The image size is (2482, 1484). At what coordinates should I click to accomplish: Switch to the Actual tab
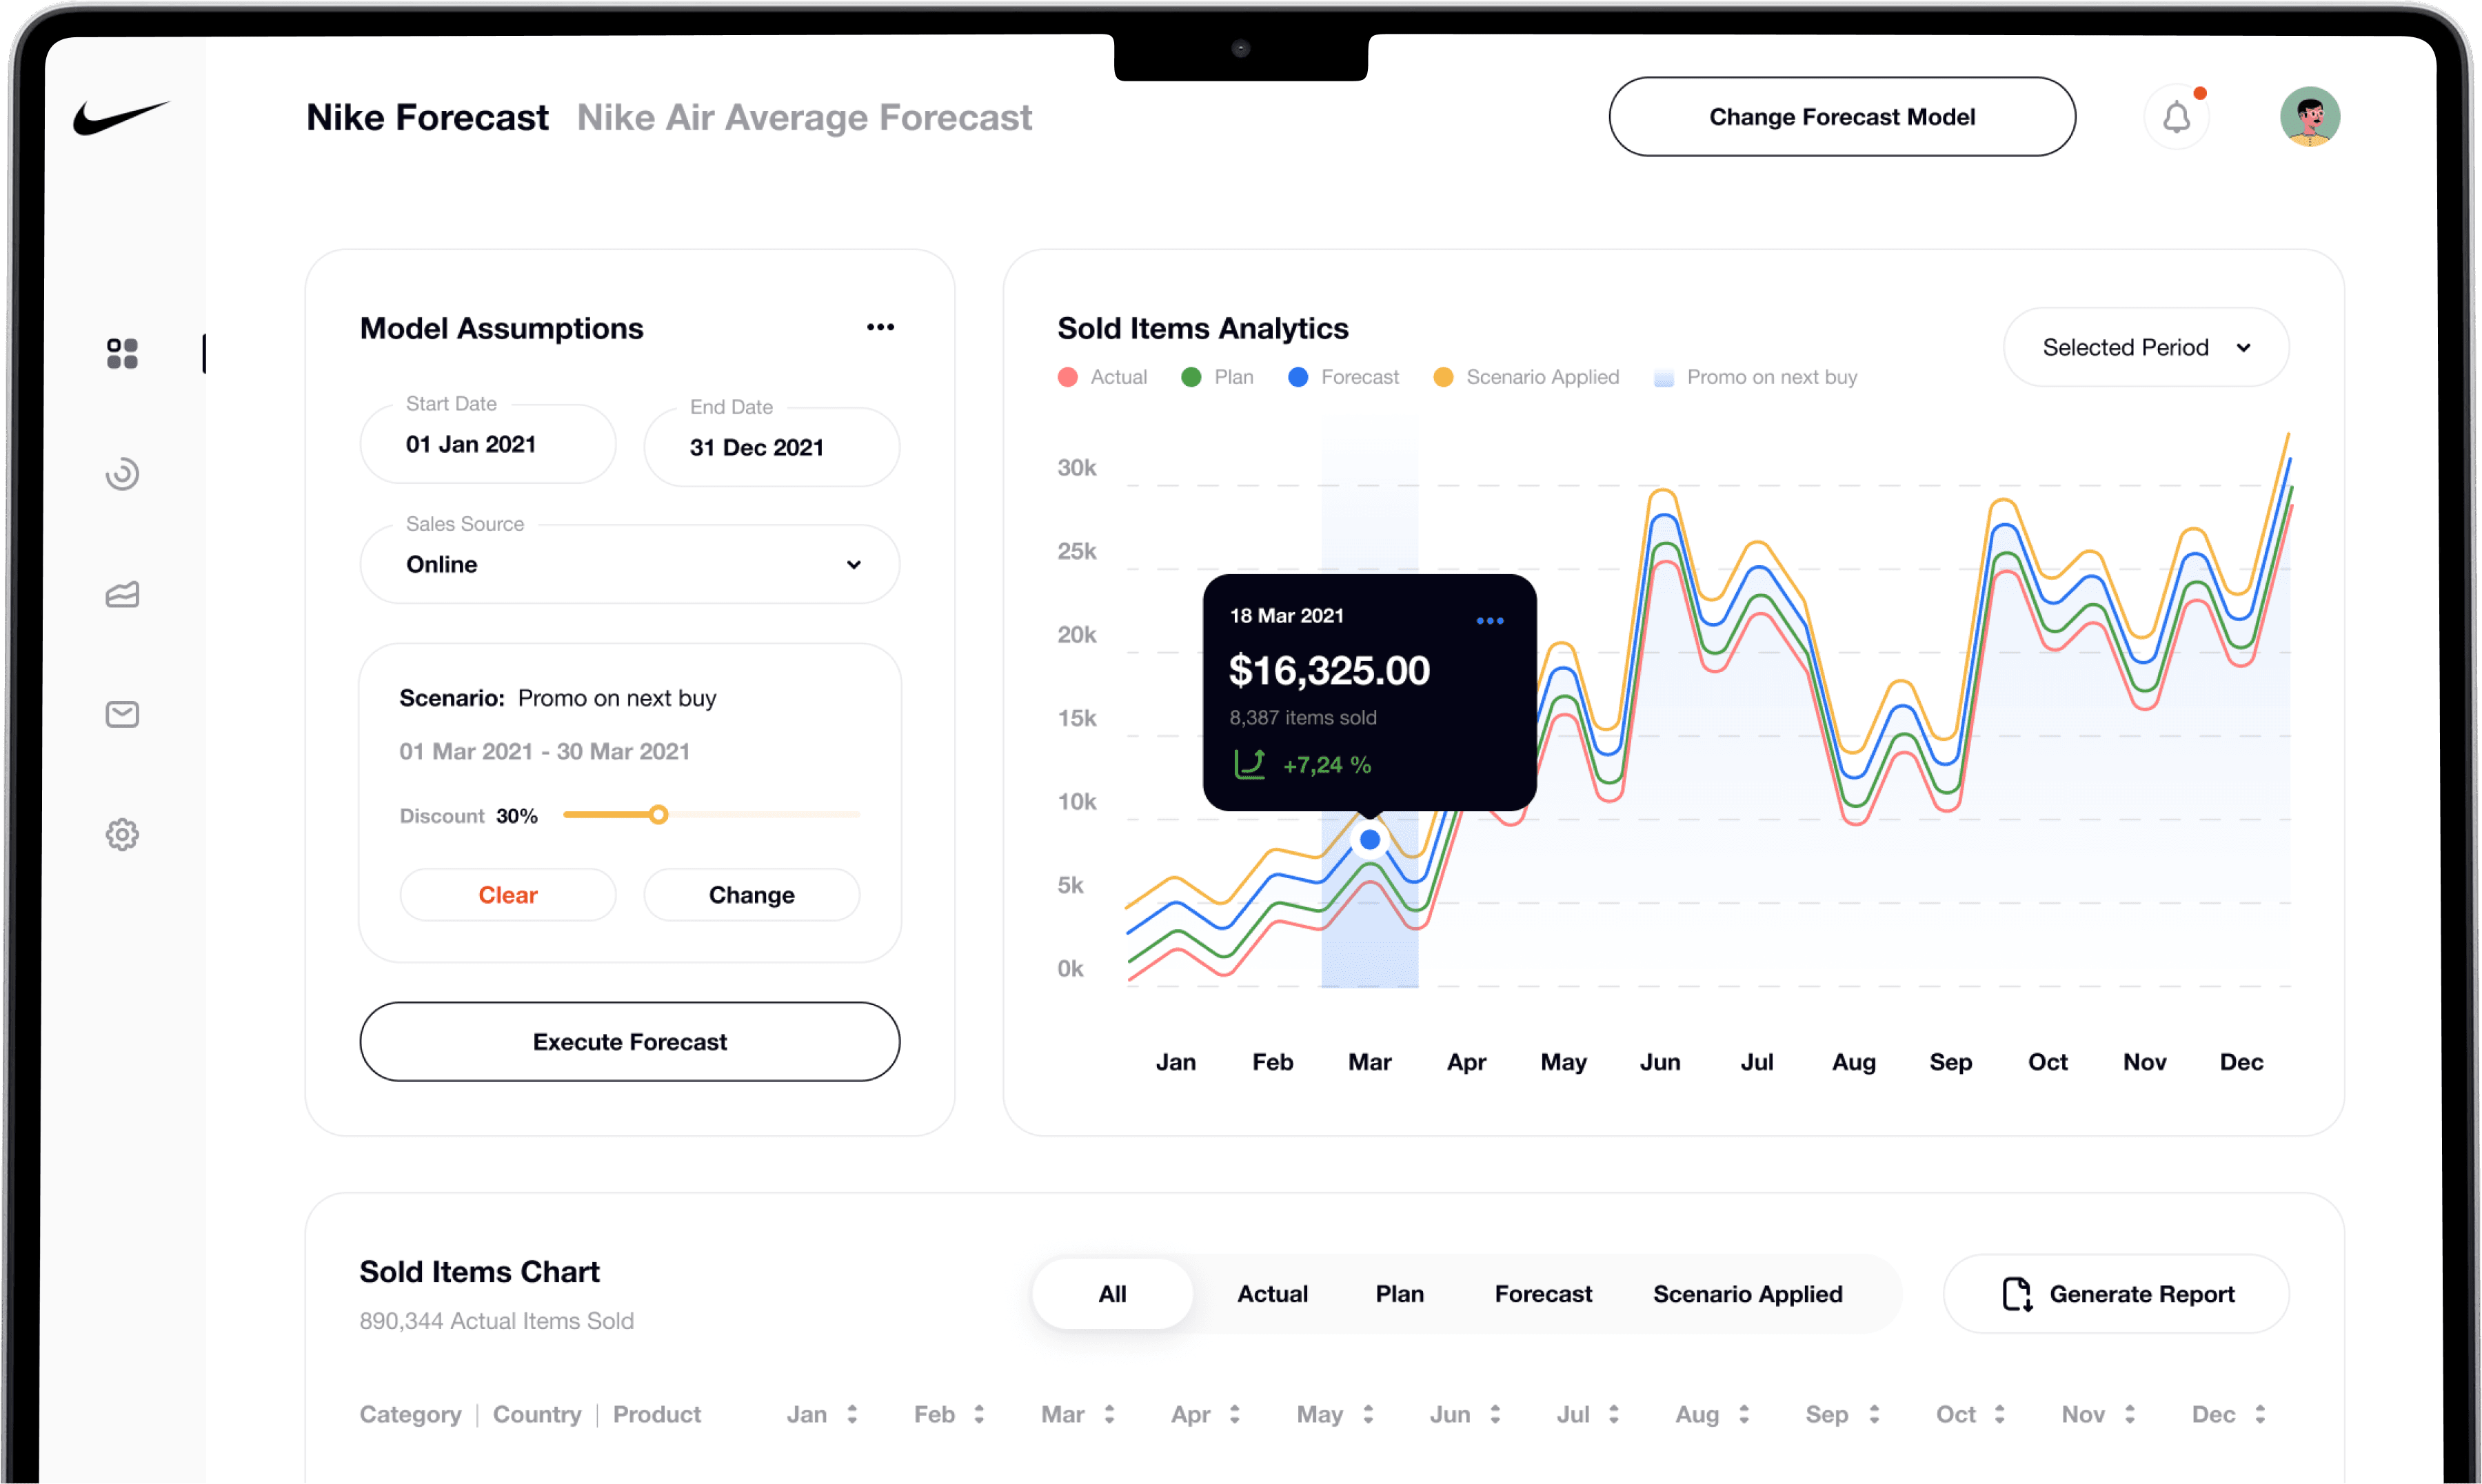point(1271,1294)
